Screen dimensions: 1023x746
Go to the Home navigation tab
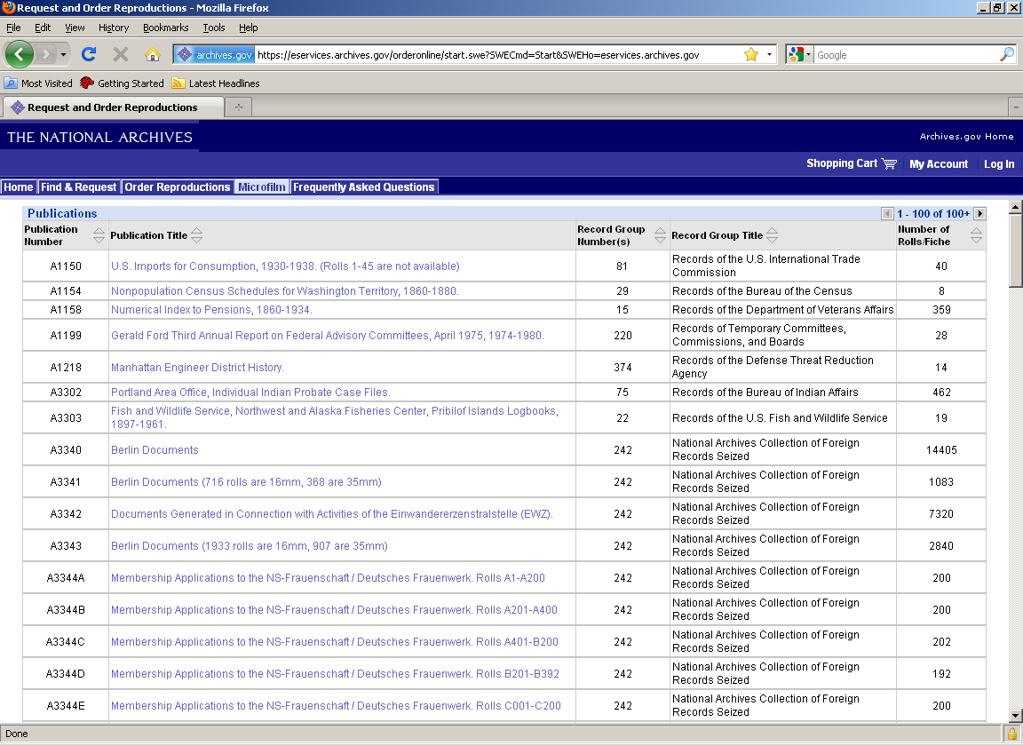click(19, 186)
